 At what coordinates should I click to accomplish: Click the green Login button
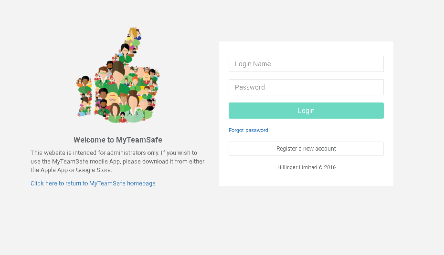[306, 111]
